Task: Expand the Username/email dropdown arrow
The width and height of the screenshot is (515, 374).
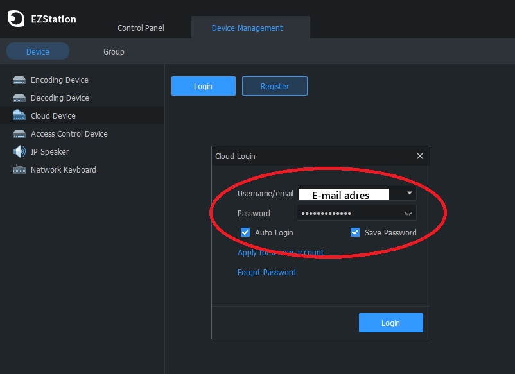Action: tap(409, 193)
